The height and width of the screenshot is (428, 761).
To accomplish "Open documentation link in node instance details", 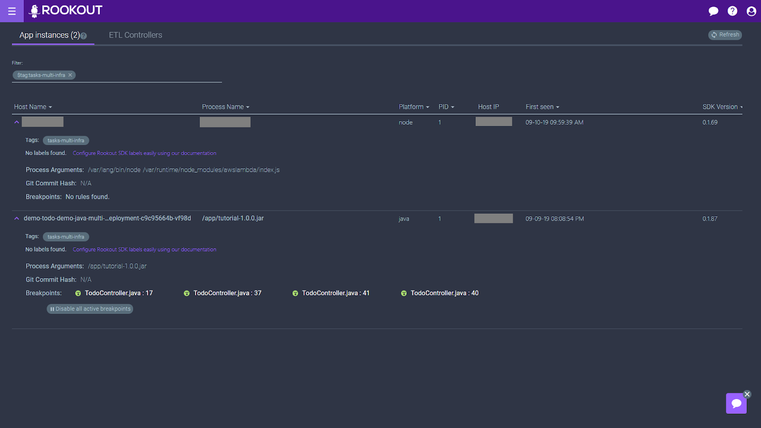I will 145,153.
